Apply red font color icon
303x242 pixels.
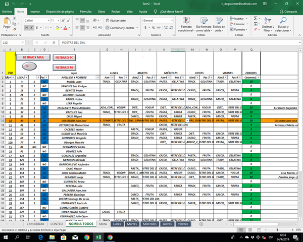tap(65, 28)
